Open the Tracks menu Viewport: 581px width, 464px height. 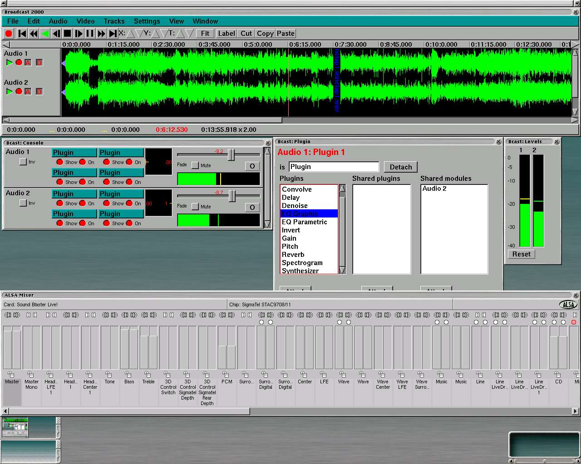click(x=114, y=21)
